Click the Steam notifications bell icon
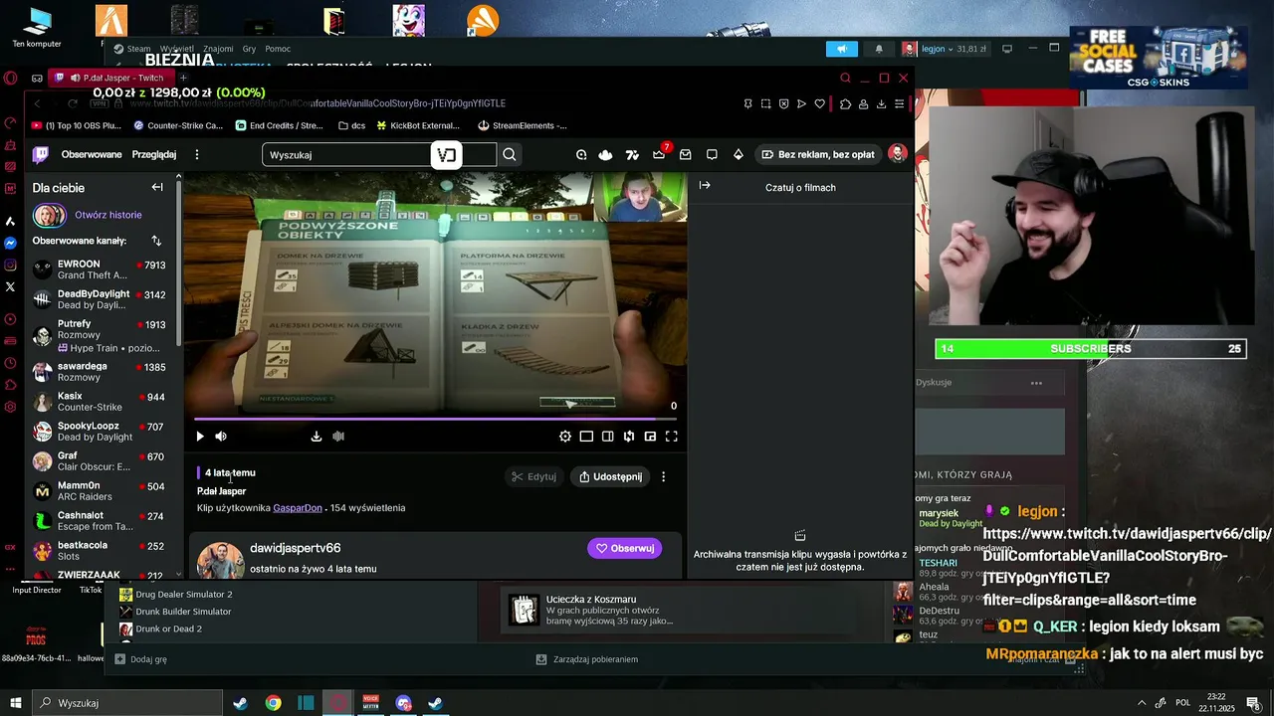1274x716 pixels. tap(879, 49)
